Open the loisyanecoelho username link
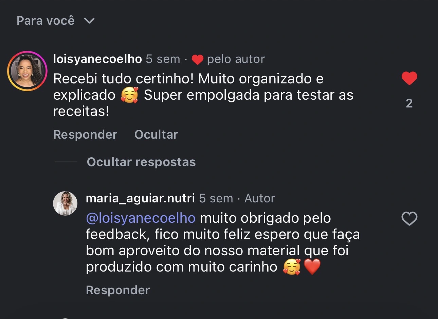 click(97, 59)
